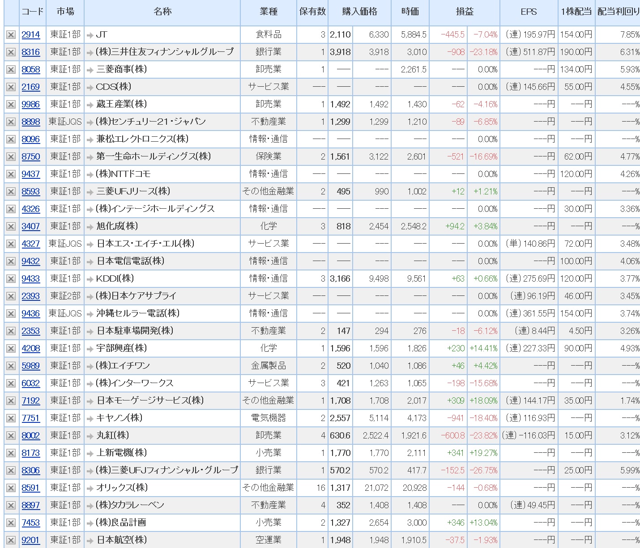Screen dimensions: 640x548
Task: Select (株)三菱UFJフィナンシャル・グループ name
Action: point(167,470)
